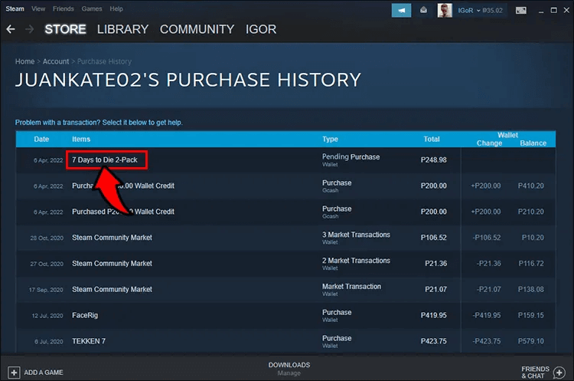
Task: Open the announcements megaphone icon
Action: 401,10
